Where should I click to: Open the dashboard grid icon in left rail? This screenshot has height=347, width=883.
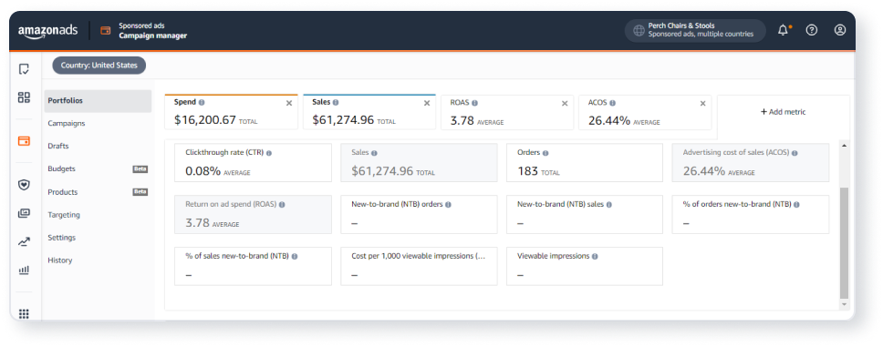(x=24, y=97)
